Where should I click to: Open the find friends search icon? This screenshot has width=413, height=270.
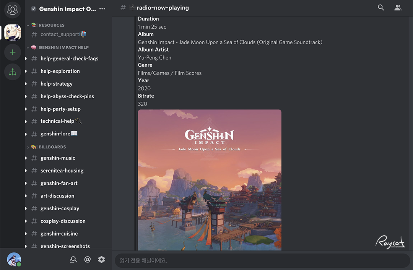click(x=73, y=259)
